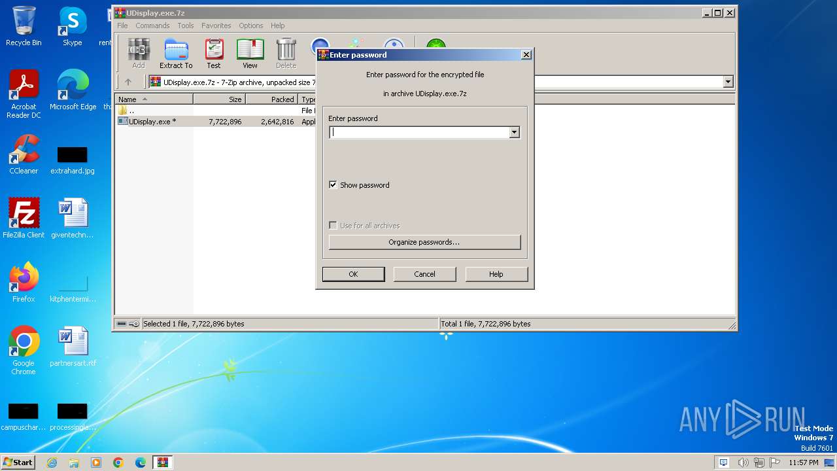Open Microsoft Edge desktop shortcut
Image resolution: width=837 pixels, height=471 pixels.
tap(73, 90)
